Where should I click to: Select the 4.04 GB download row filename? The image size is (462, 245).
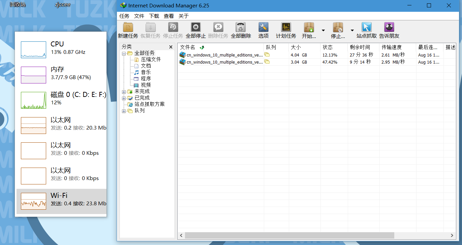[x=225, y=55]
